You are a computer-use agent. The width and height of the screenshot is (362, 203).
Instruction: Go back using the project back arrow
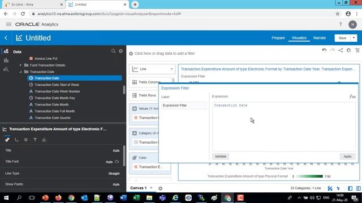[x=6, y=38]
